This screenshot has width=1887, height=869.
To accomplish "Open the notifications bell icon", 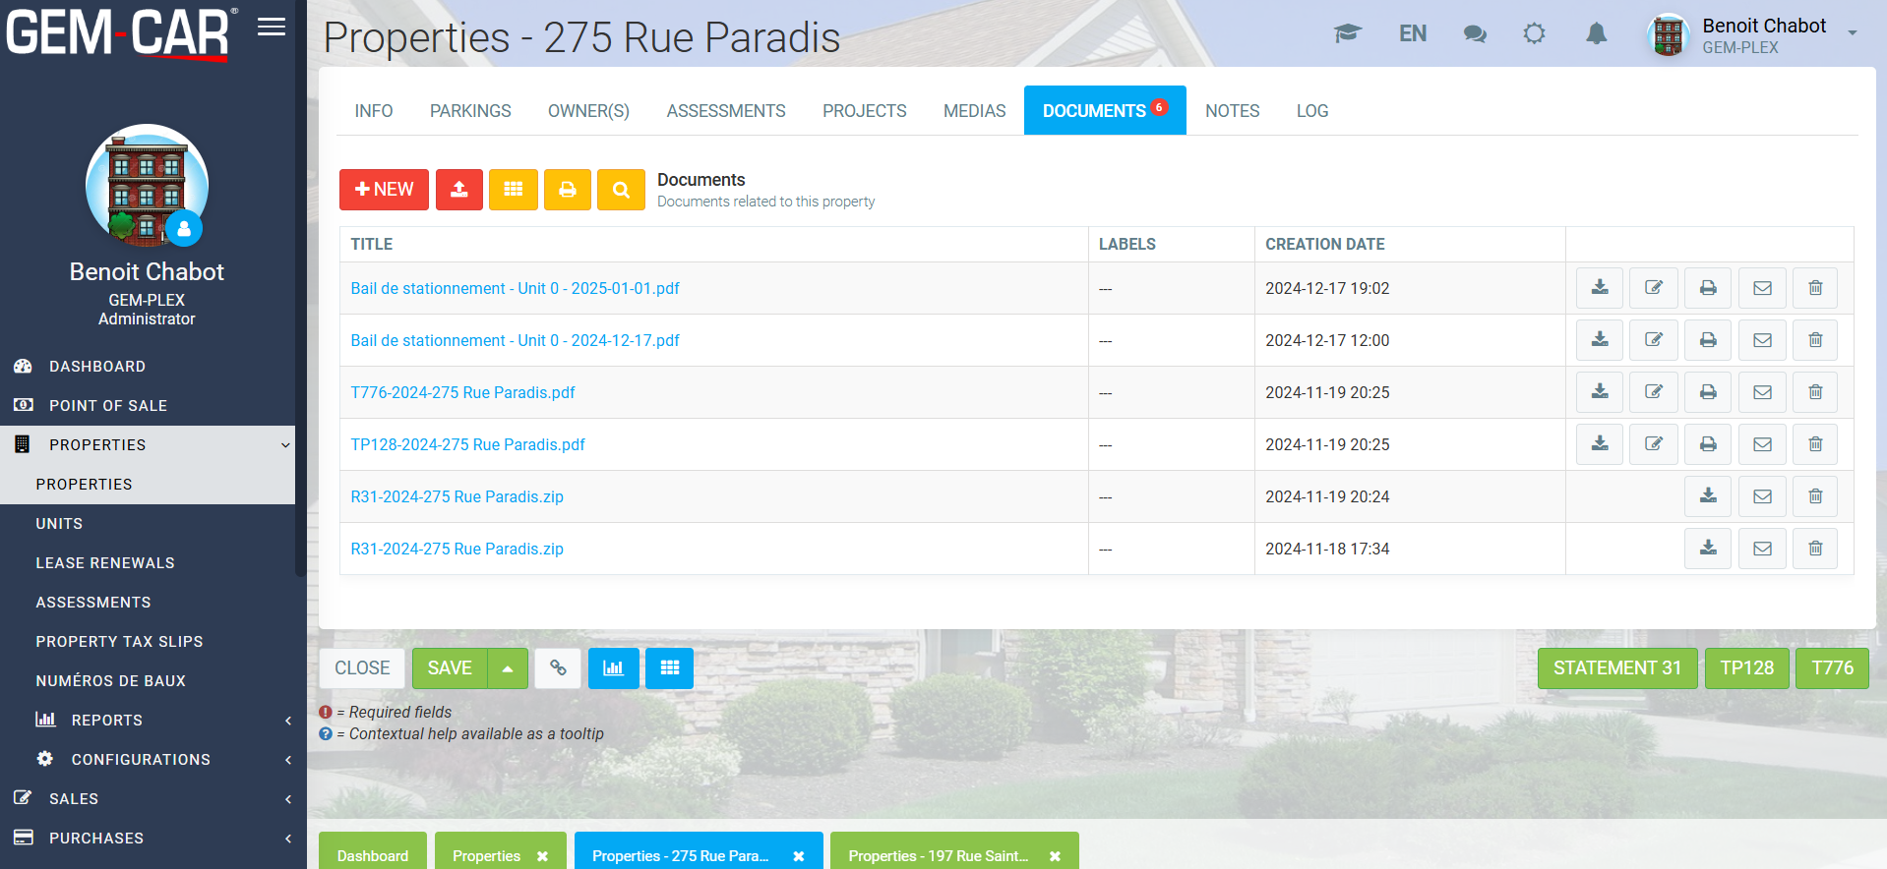I will 1596,34.
